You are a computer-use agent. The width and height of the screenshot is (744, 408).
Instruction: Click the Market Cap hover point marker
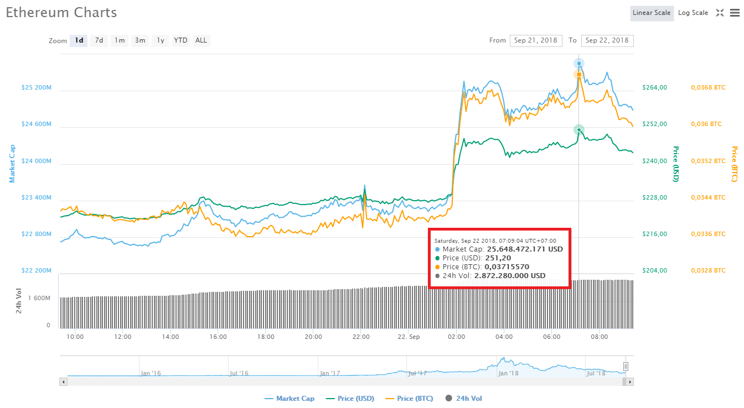pyautogui.click(x=579, y=64)
